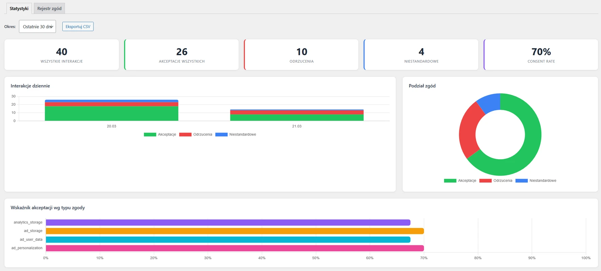Click the cyan ad_user_data bar
This screenshot has height=271, width=601.
click(228, 239)
